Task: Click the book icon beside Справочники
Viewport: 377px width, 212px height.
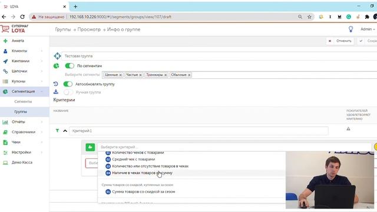Action: pyautogui.click(x=5, y=132)
